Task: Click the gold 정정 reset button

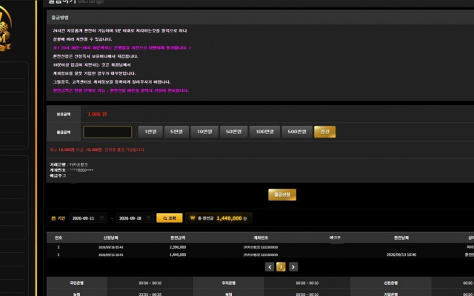Action: point(324,132)
